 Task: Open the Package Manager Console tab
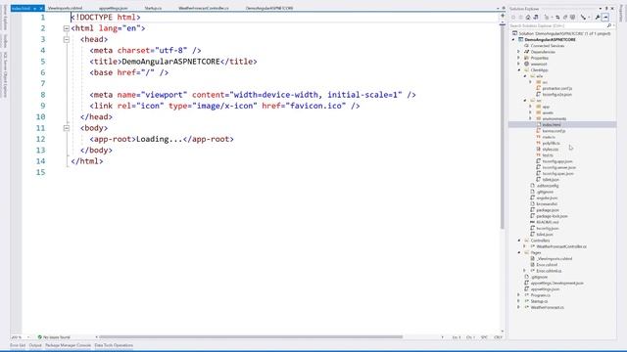(x=68, y=345)
